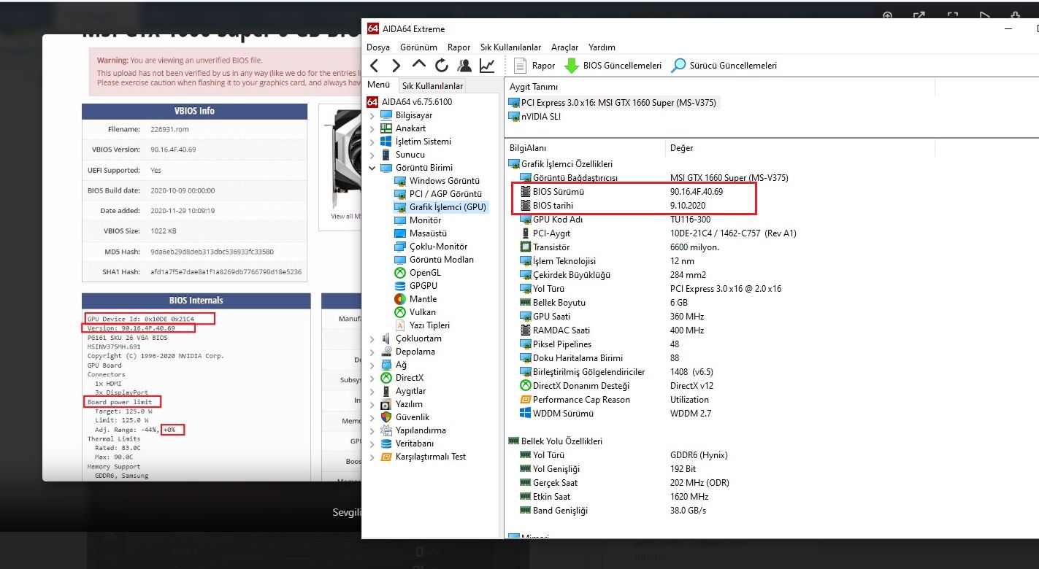Click the Yazılım software icon
1039x569 pixels.
point(386,404)
